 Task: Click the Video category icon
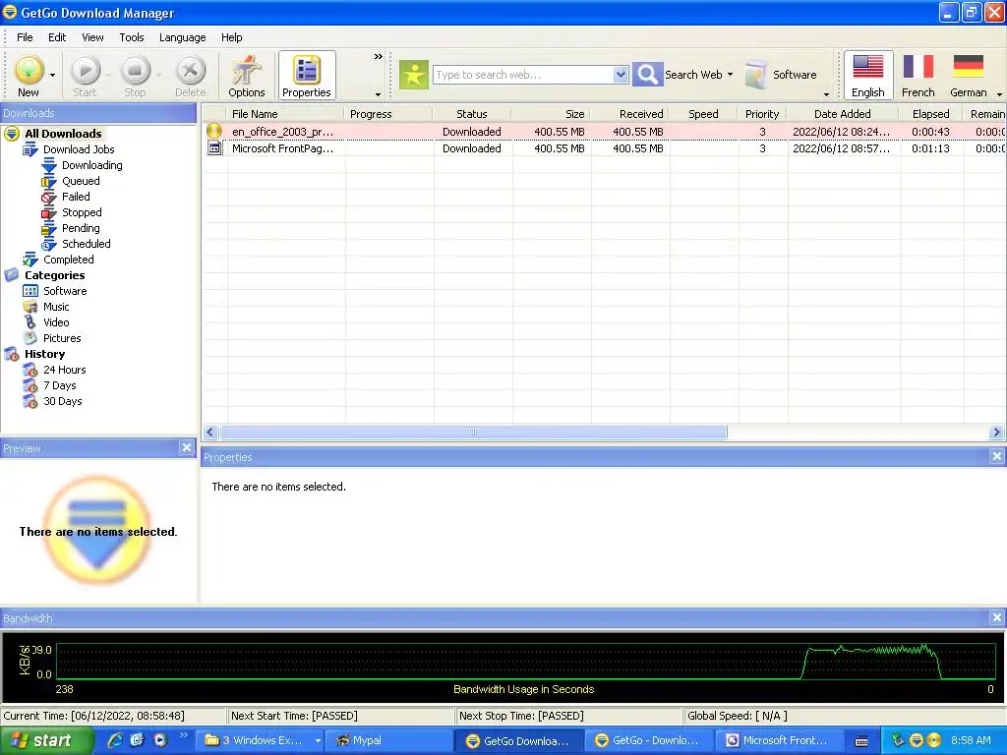point(30,322)
